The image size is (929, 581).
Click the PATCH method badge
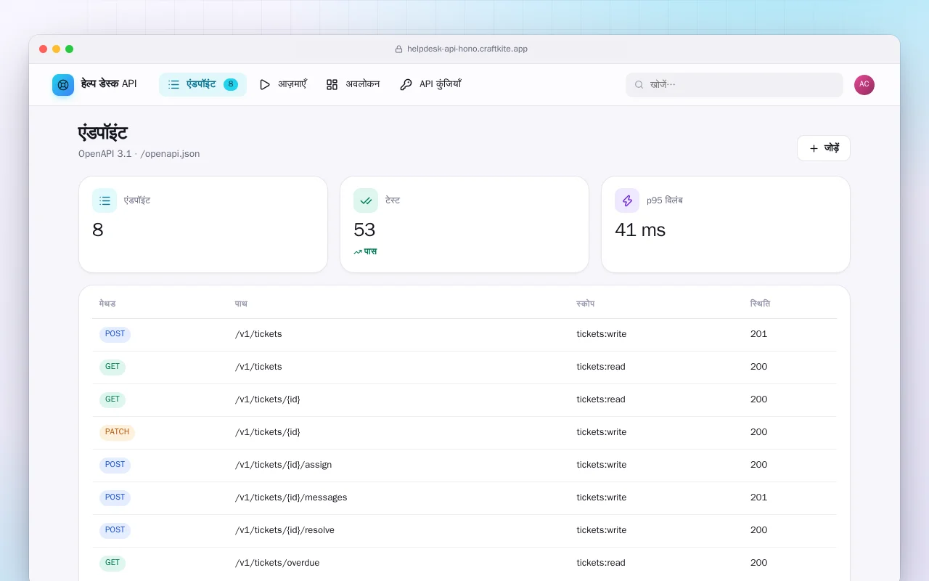117,432
